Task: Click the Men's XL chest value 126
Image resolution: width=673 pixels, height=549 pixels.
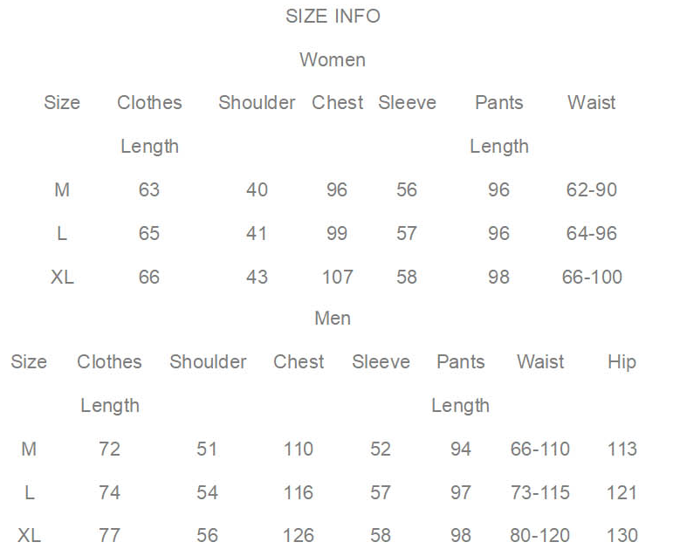Action: point(299,535)
